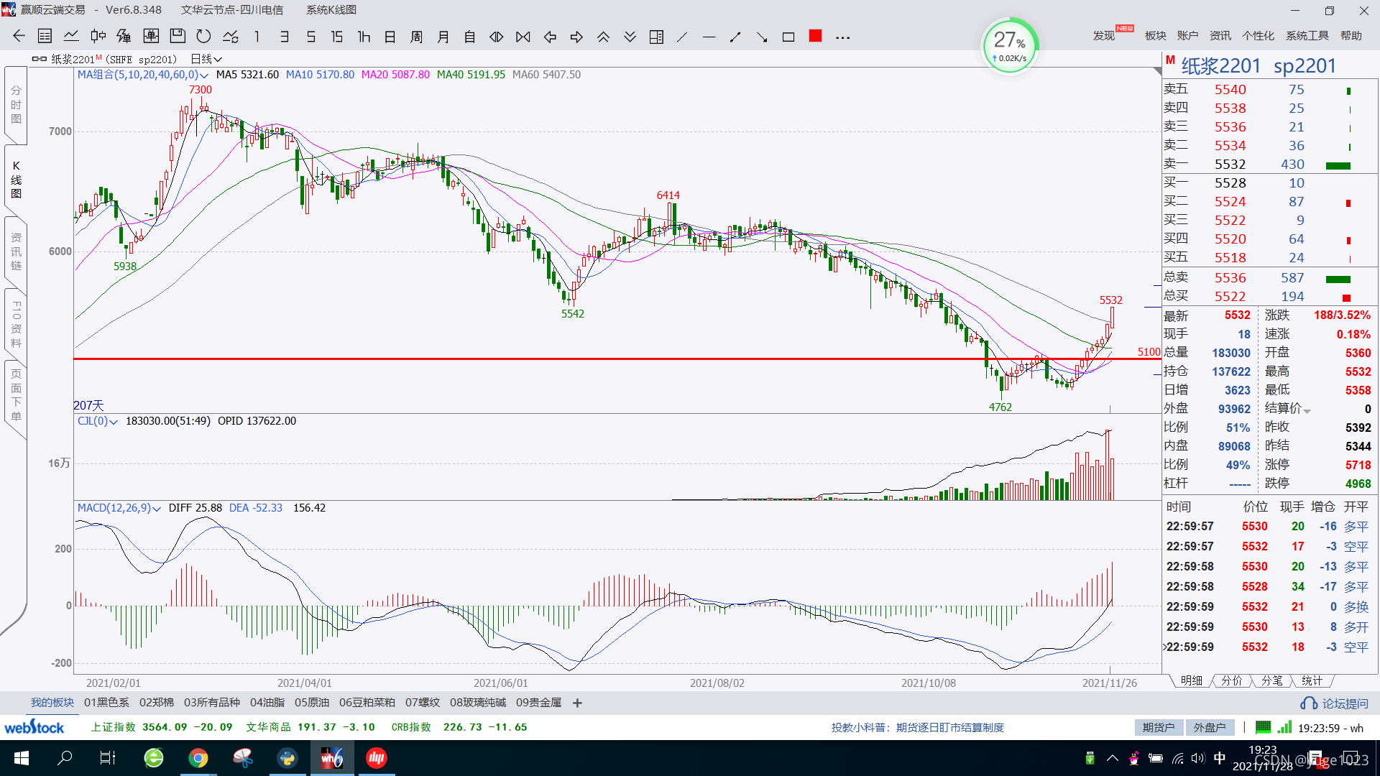The height and width of the screenshot is (776, 1380).
Task: Click the 论坛提问 link
Action: click(x=1335, y=703)
